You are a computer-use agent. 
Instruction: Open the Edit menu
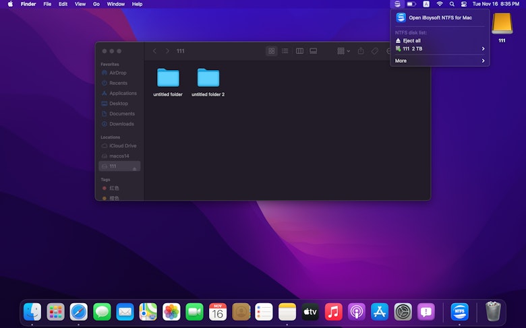tap(63, 4)
